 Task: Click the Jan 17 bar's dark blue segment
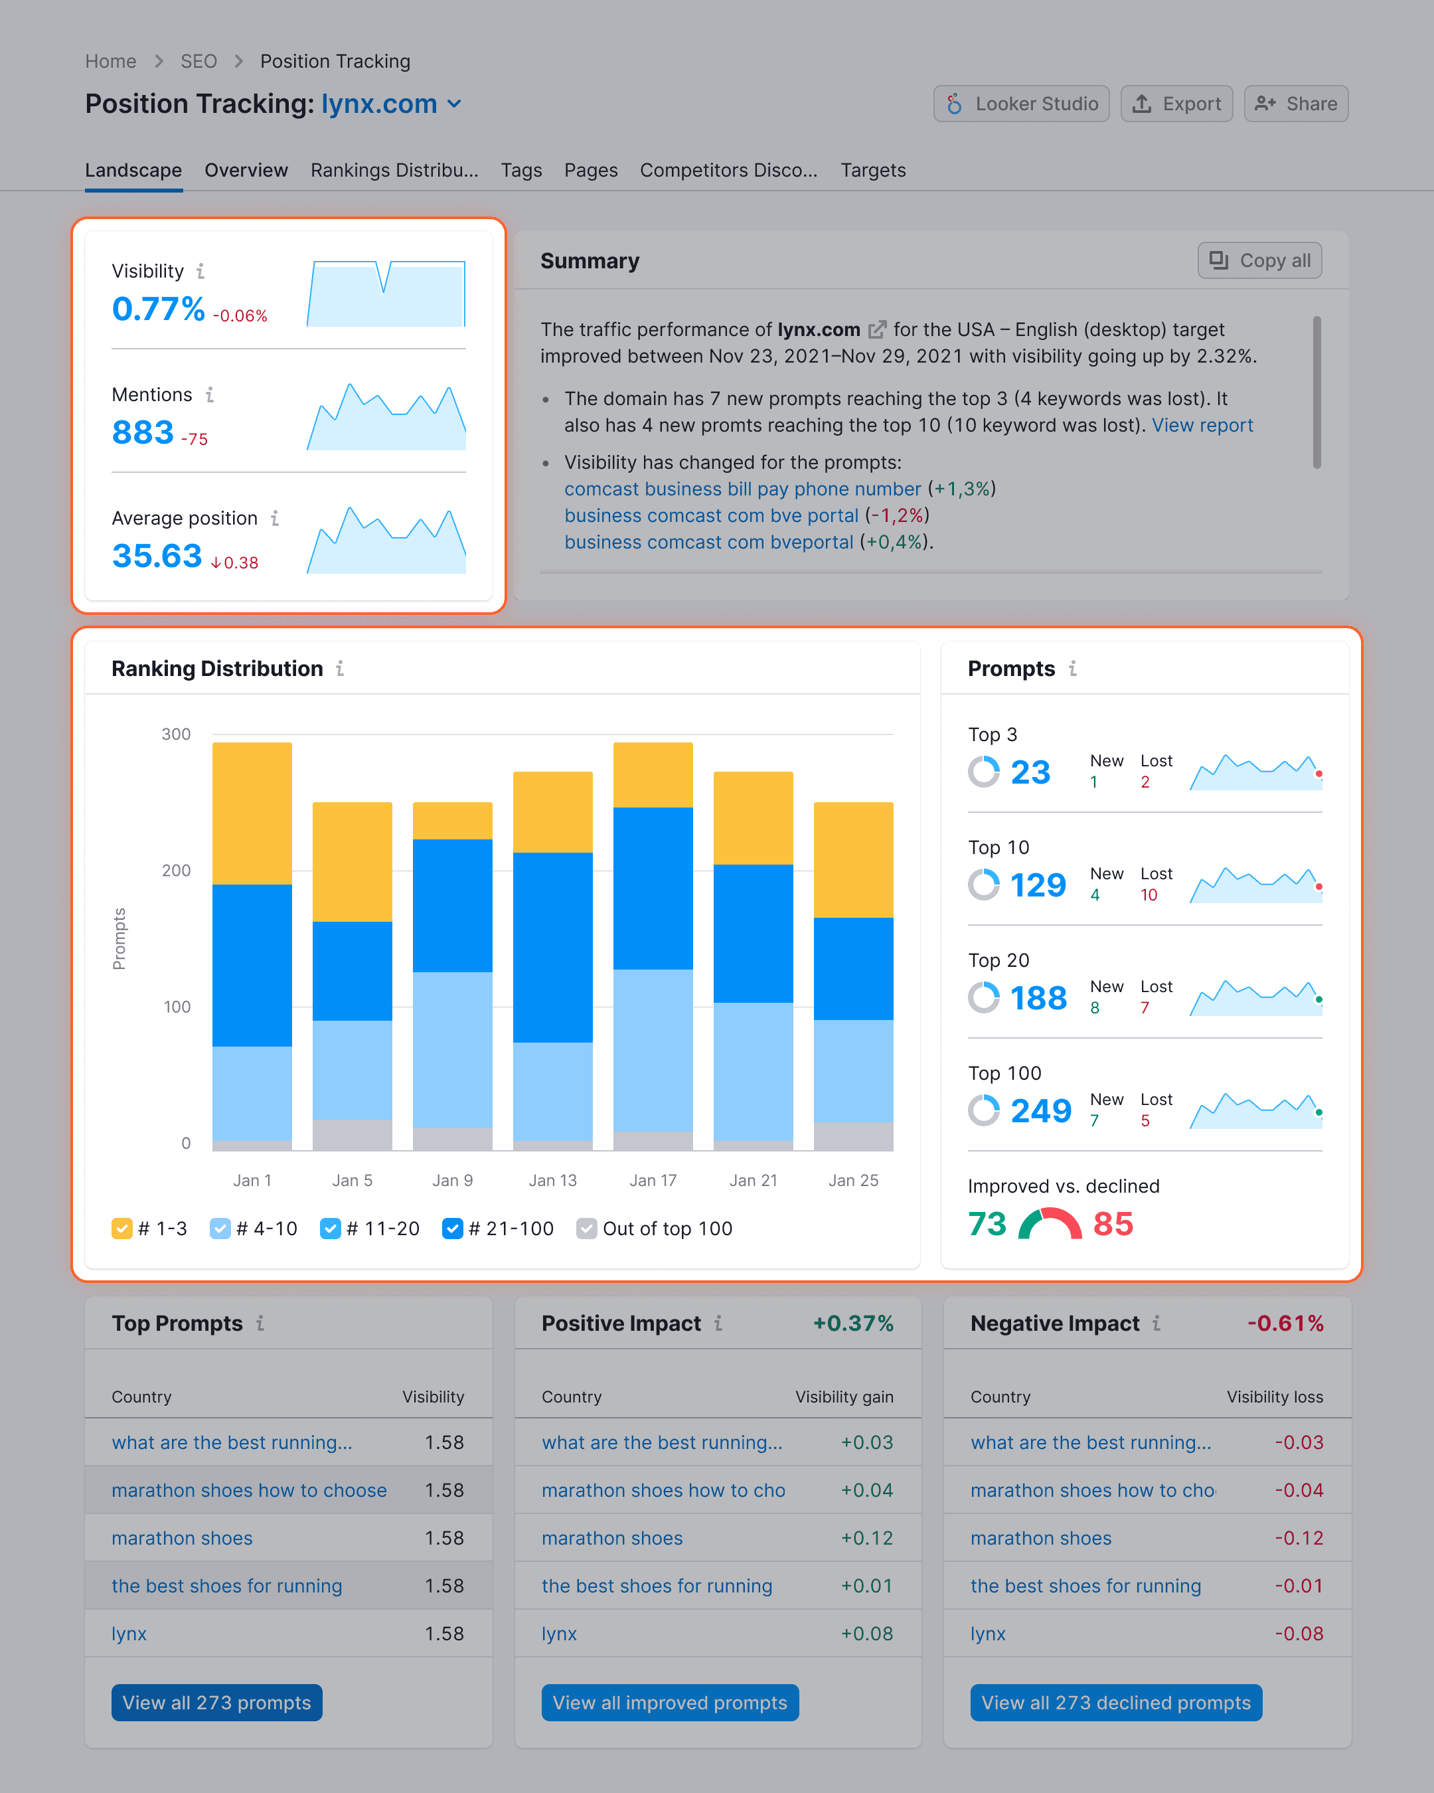(653, 888)
